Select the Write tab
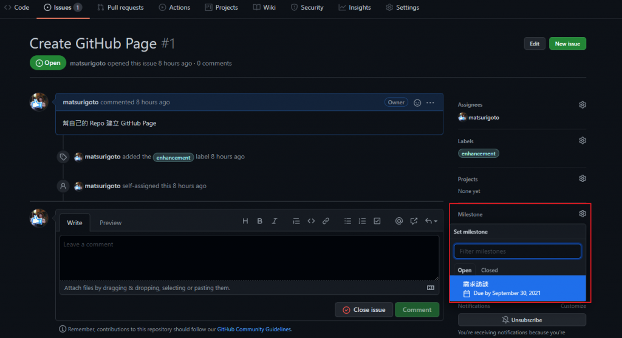 tap(75, 223)
